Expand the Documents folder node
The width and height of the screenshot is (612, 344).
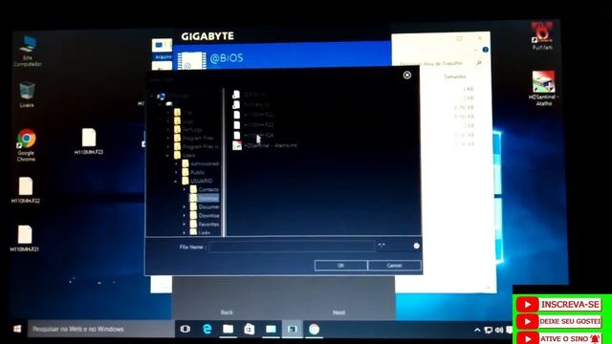(x=185, y=207)
